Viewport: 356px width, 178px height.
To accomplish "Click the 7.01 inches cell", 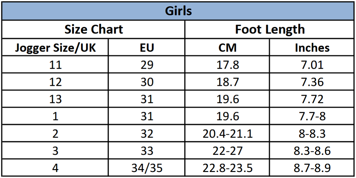I will click(x=312, y=65).
